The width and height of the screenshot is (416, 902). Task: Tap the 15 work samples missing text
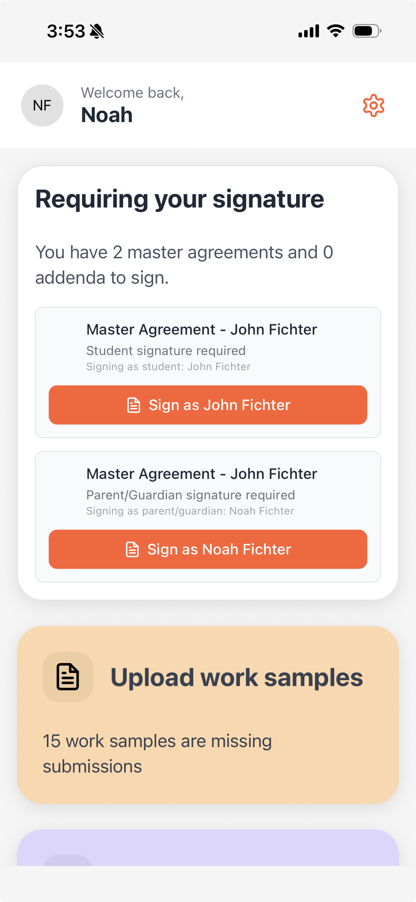pyautogui.click(x=157, y=754)
